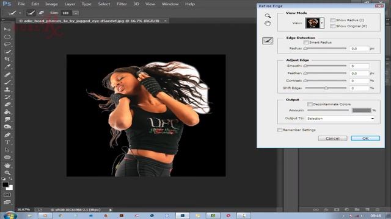Swap foreground and background colors icon
Viewport: 391px width, 219px height.
tap(10, 179)
